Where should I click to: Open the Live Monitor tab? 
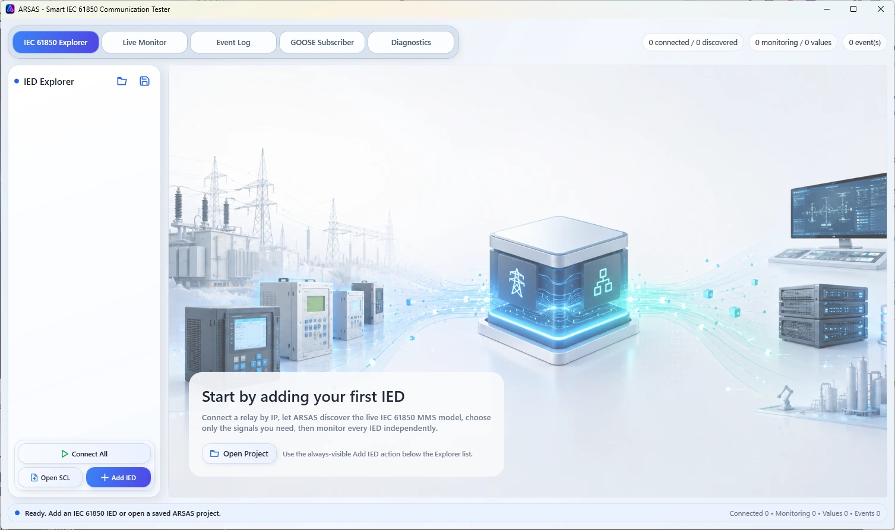[144, 42]
